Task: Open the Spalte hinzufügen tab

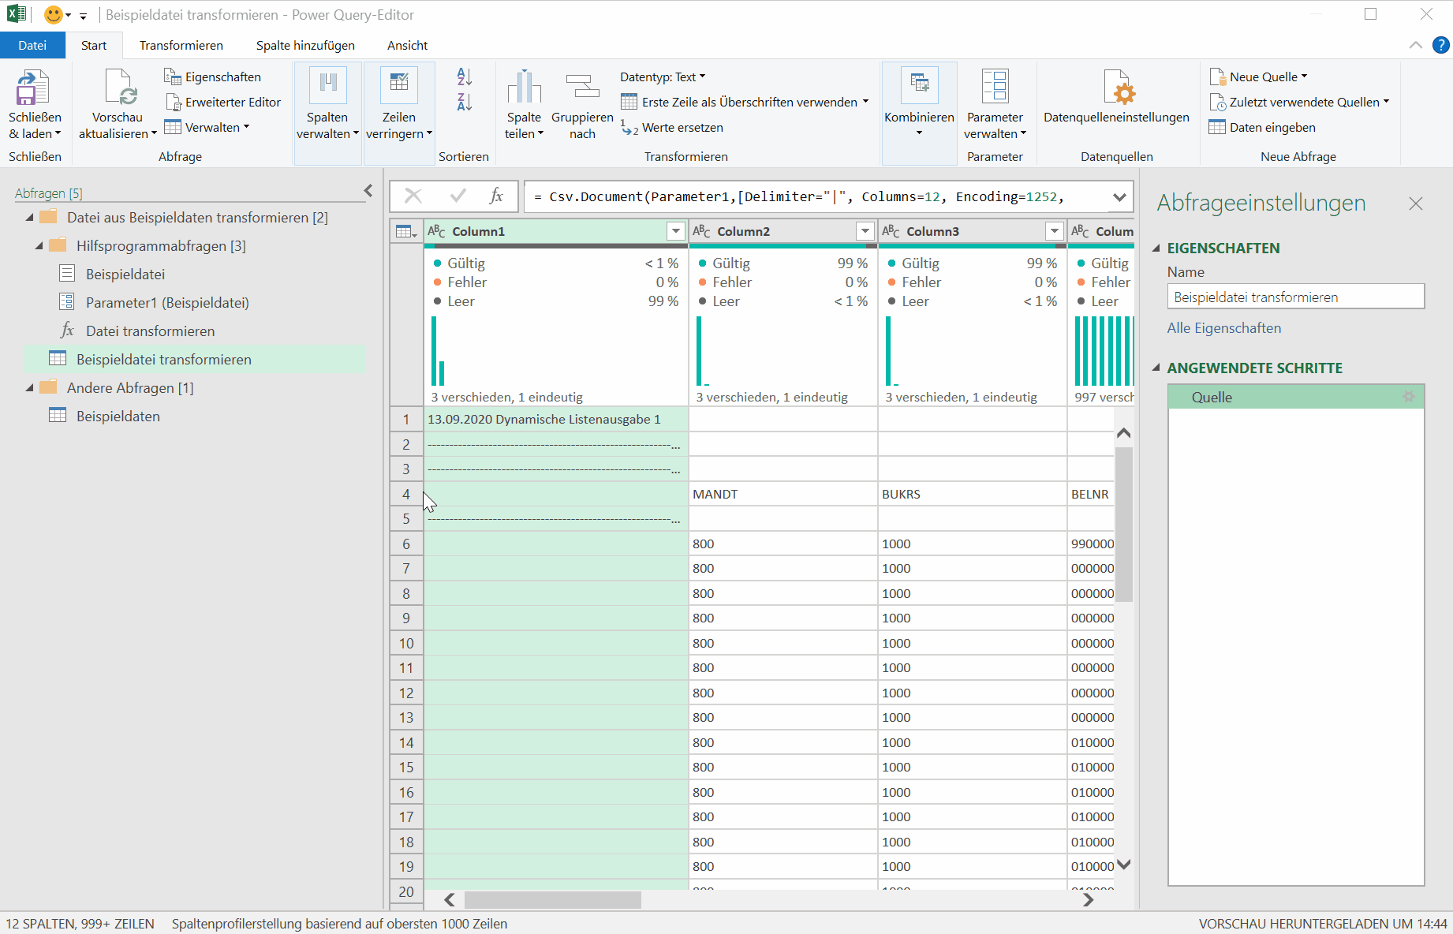Action: click(x=305, y=46)
